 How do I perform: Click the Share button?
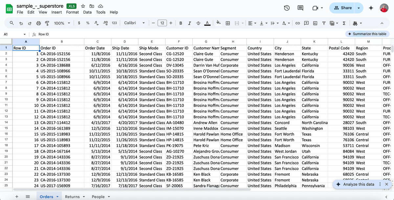point(344,7)
